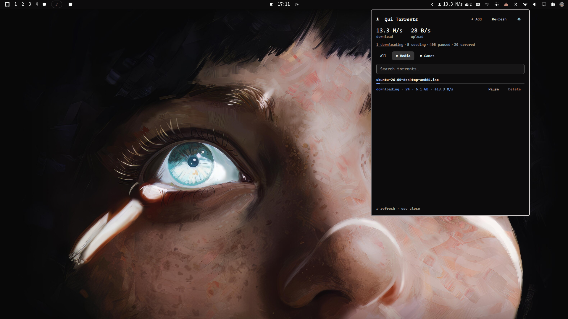568x319 pixels.
Task: Open the sticky note icon in the top bar
Action: coord(70,4)
